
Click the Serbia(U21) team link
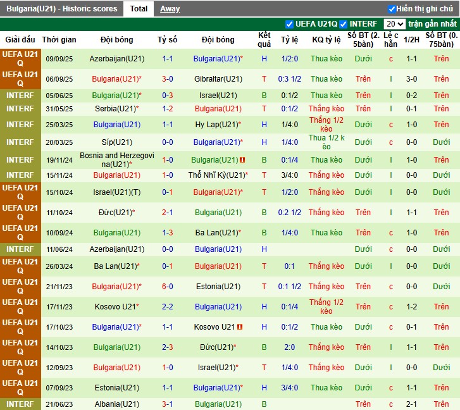pyautogui.click(x=115, y=109)
